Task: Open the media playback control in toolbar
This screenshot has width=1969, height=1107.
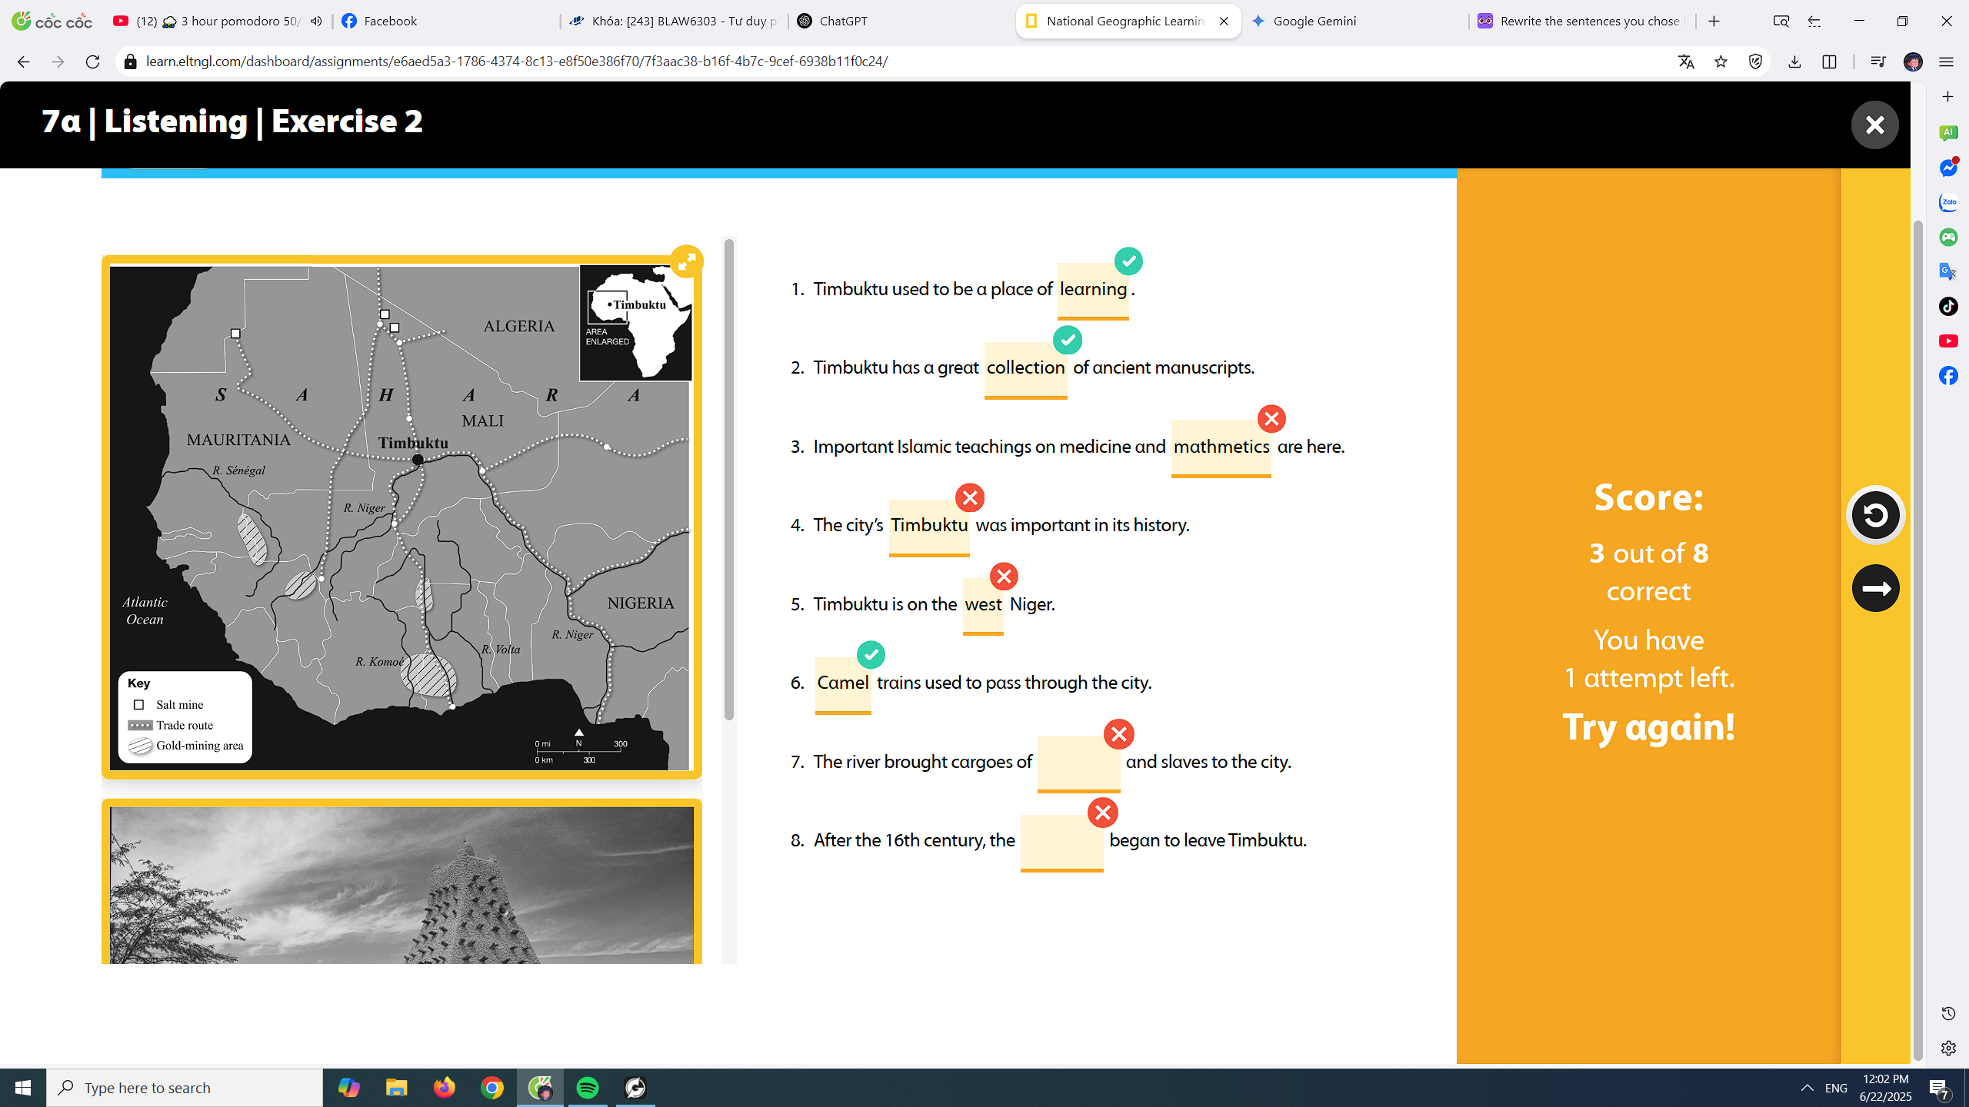Action: pos(1877,61)
